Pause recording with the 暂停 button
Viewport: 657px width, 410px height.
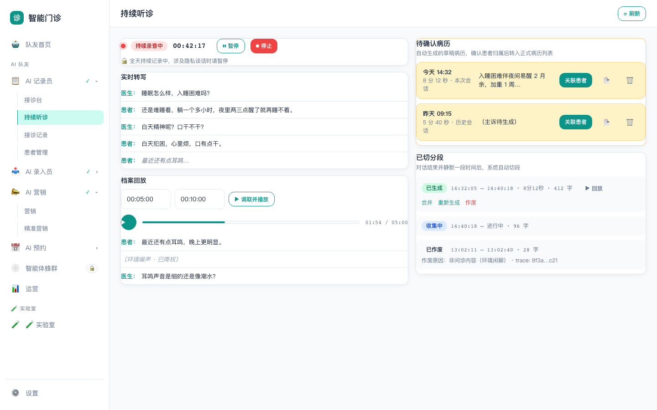(231, 46)
